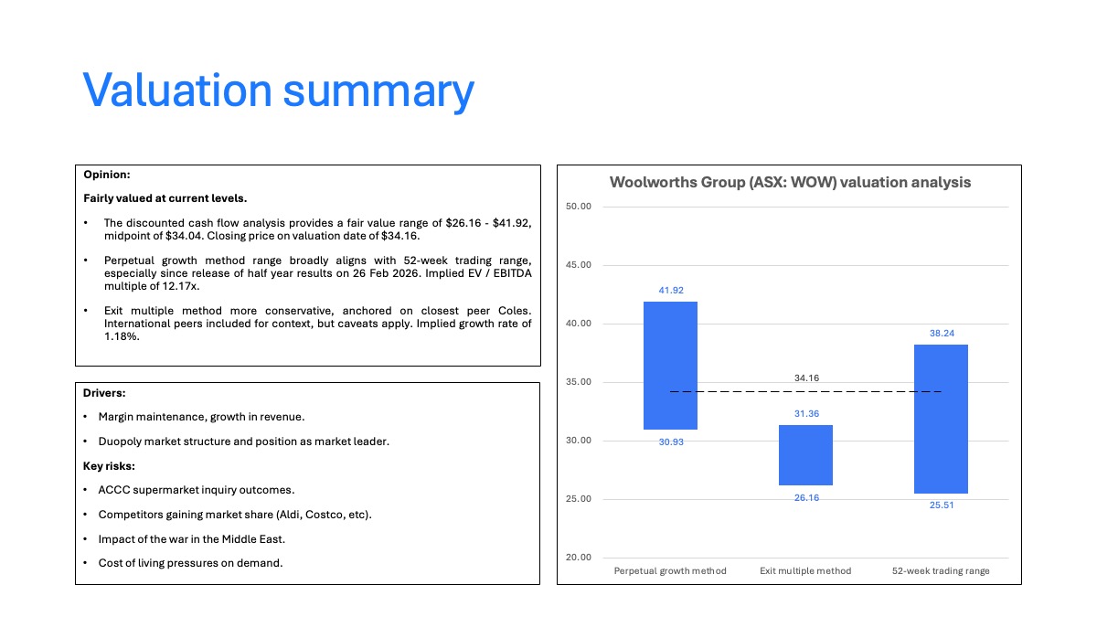The image size is (1097, 617).
Task: Select the 'Opinion:' heading
Action: pyautogui.click(x=107, y=174)
